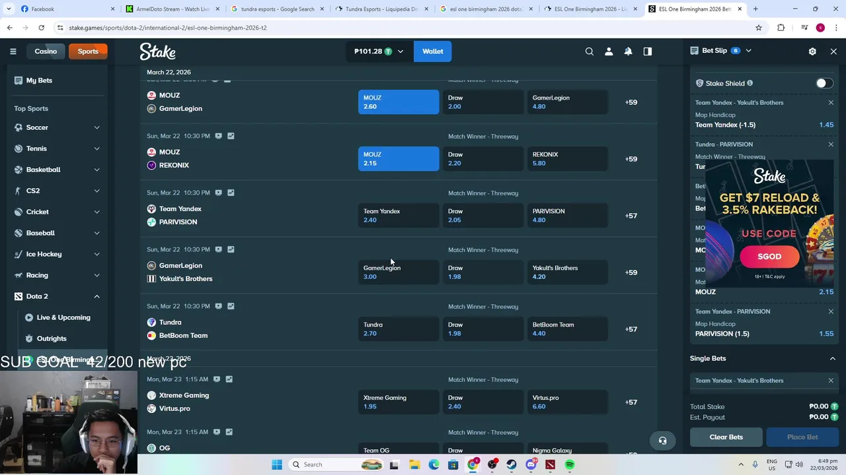846x475 pixels.
Task: Toggle the bet slip panel icon in header
Action: [647, 51]
